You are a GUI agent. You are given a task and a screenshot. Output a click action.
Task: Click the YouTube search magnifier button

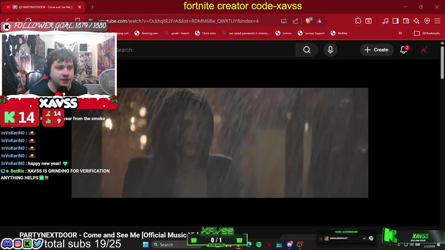pos(307,50)
